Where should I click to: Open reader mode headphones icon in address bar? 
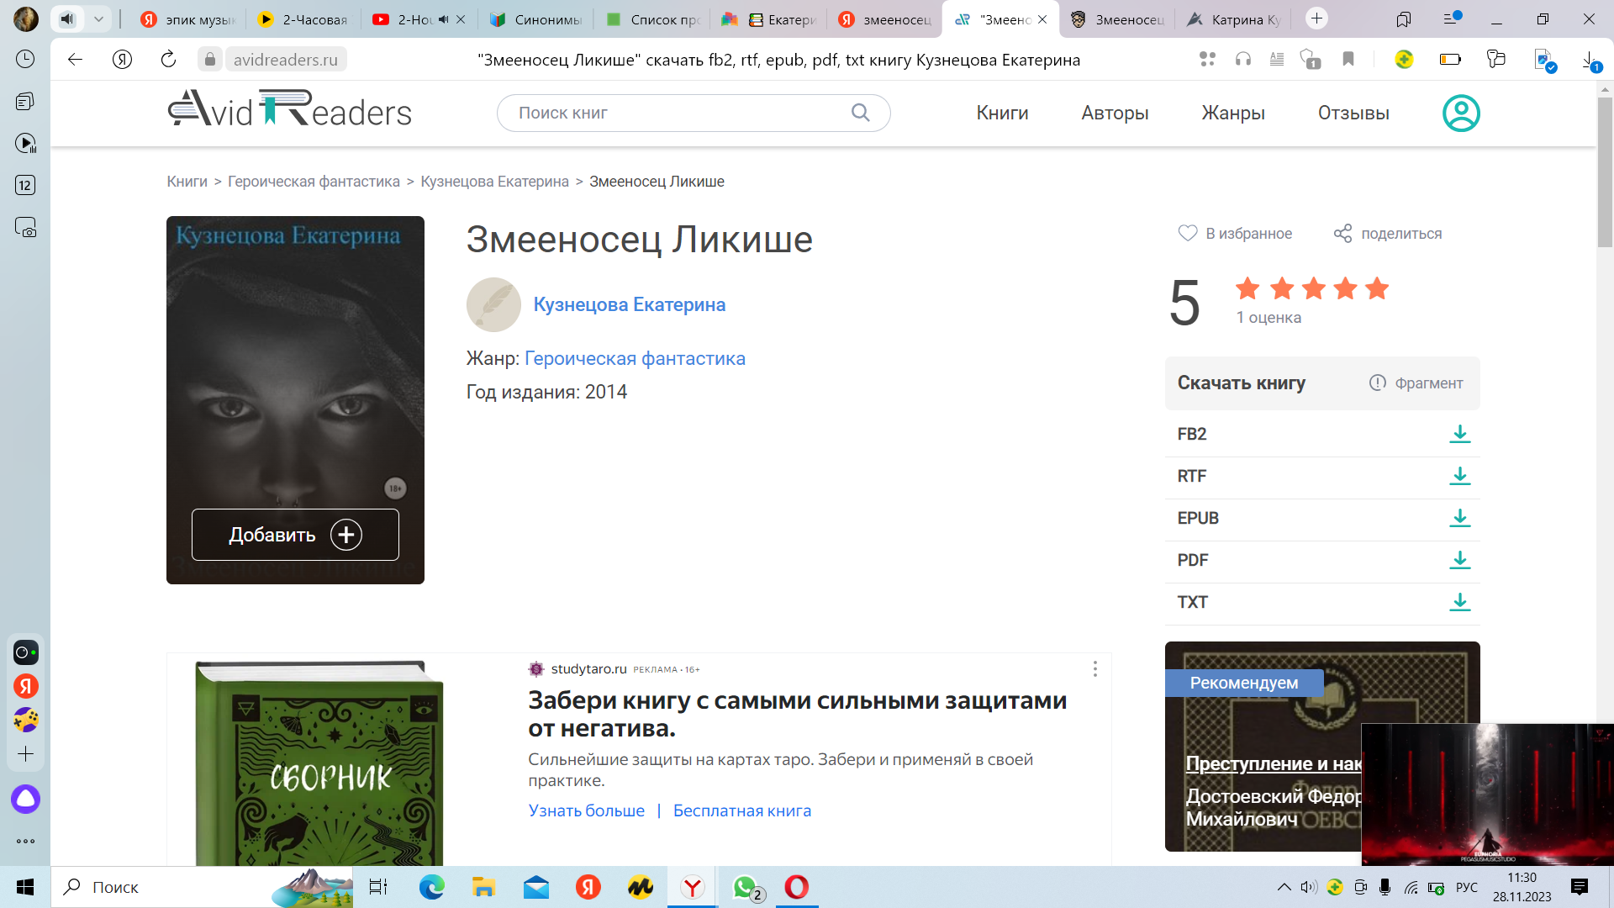click(1243, 59)
